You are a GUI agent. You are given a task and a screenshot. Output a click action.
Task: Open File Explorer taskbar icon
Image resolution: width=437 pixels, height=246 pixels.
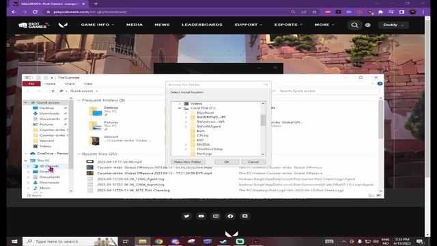point(143,241)
